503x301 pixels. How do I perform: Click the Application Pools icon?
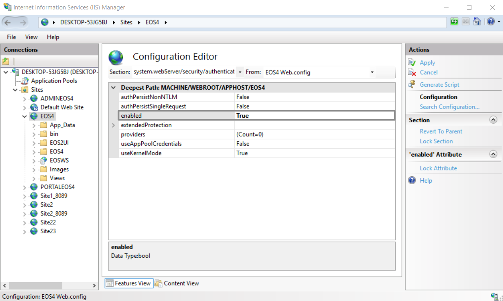click(x=25, y=81)
